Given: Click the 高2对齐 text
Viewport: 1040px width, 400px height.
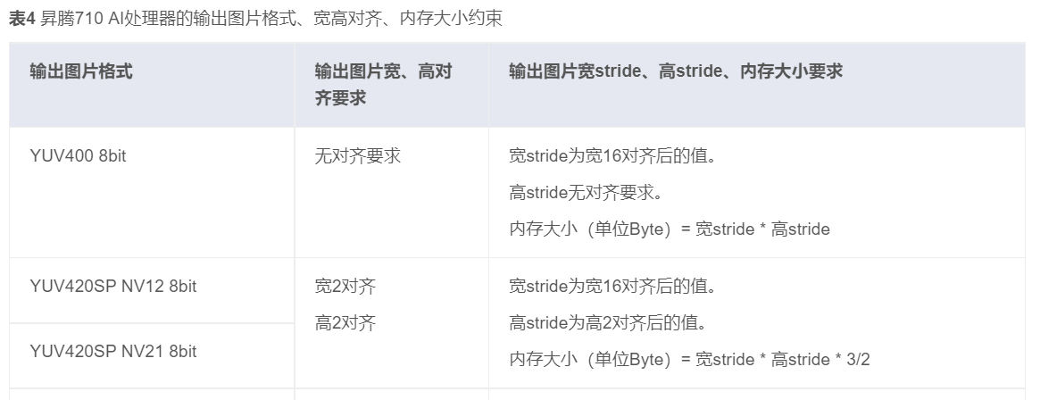Looking at the screenshot, I should pos(345,323).
